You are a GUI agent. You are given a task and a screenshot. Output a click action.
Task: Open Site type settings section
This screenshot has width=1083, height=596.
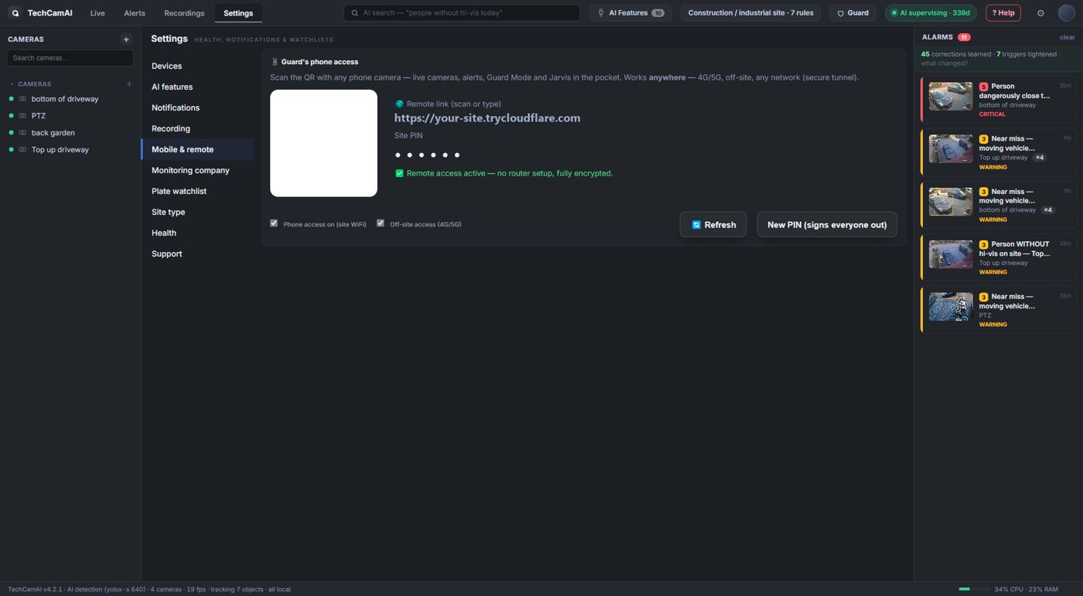coord(197,213)
